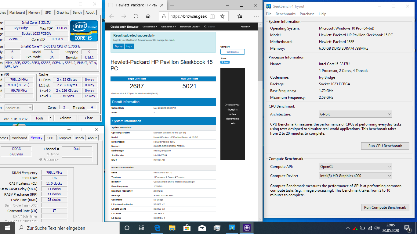This screenshot has width=417, height=234.
Task: Open the Purchase menu in Geekbench 4
Action: point(307,14)
